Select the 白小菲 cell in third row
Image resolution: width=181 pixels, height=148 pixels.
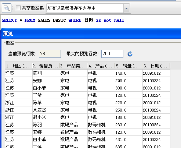46,88
